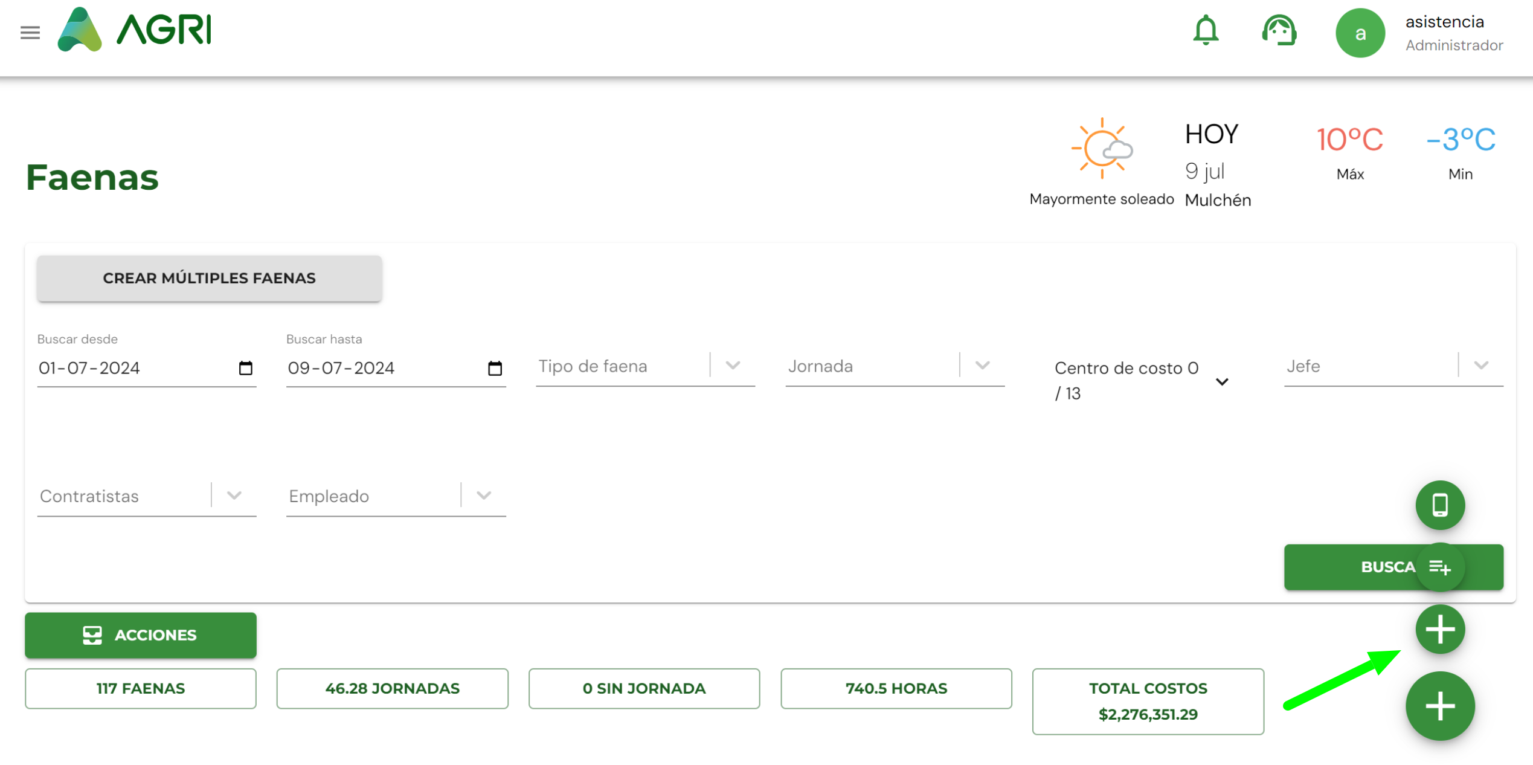Click the add-to-list floating button
1533x765 pixels.
(1440, 567)
